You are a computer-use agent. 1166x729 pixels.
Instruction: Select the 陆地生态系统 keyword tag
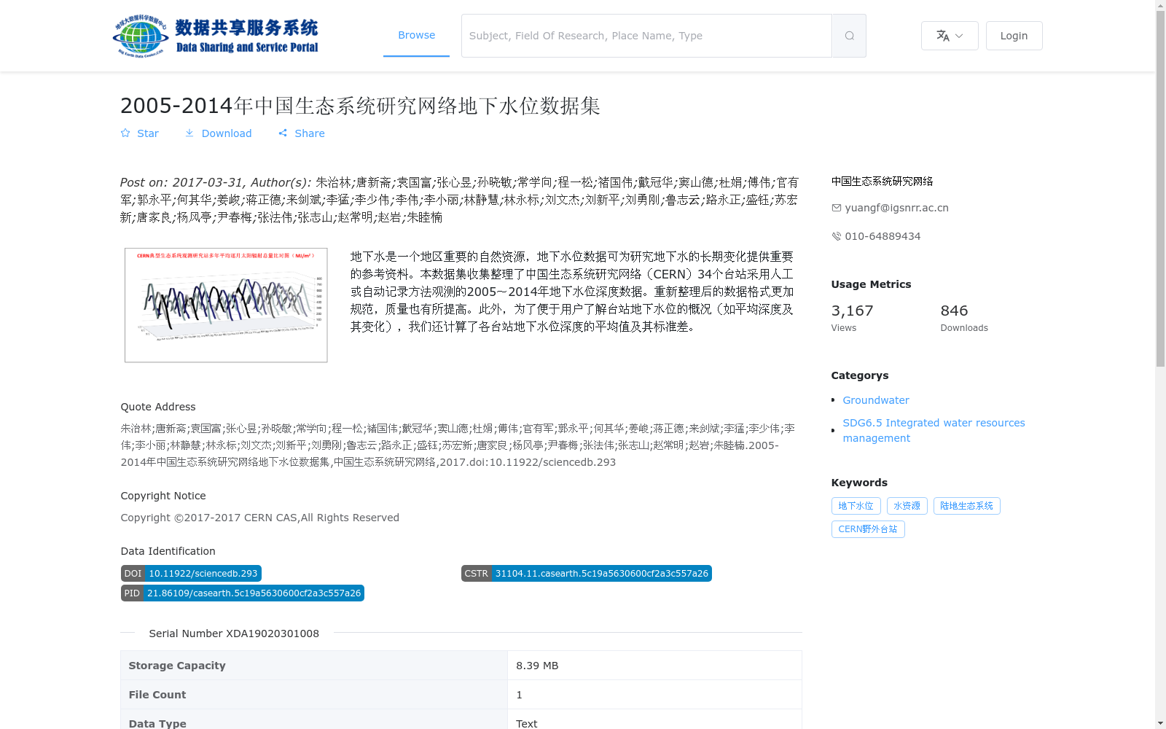coord(966,506)
